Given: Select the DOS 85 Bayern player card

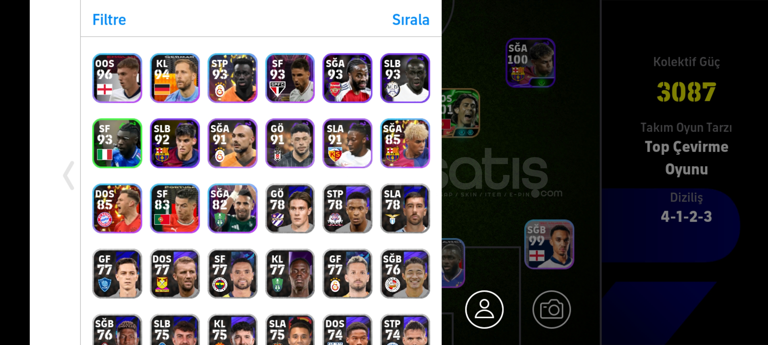Looking at the screenshot, I should coord(117,208).
